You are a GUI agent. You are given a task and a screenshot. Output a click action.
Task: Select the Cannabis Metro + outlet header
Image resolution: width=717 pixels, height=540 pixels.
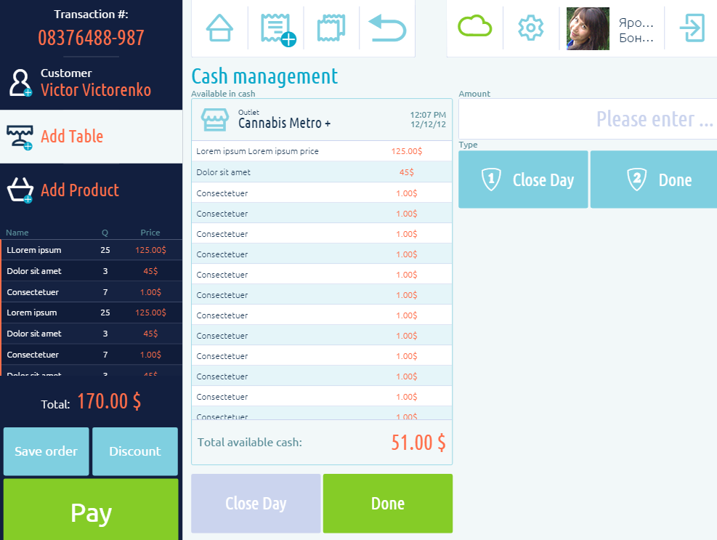[321, 119]
